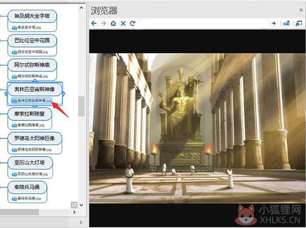Open the jpg attachment under 阿尔忒弥斯神庙
The width and height of the screenshot is (306, 228).
(x=30, y=76)
